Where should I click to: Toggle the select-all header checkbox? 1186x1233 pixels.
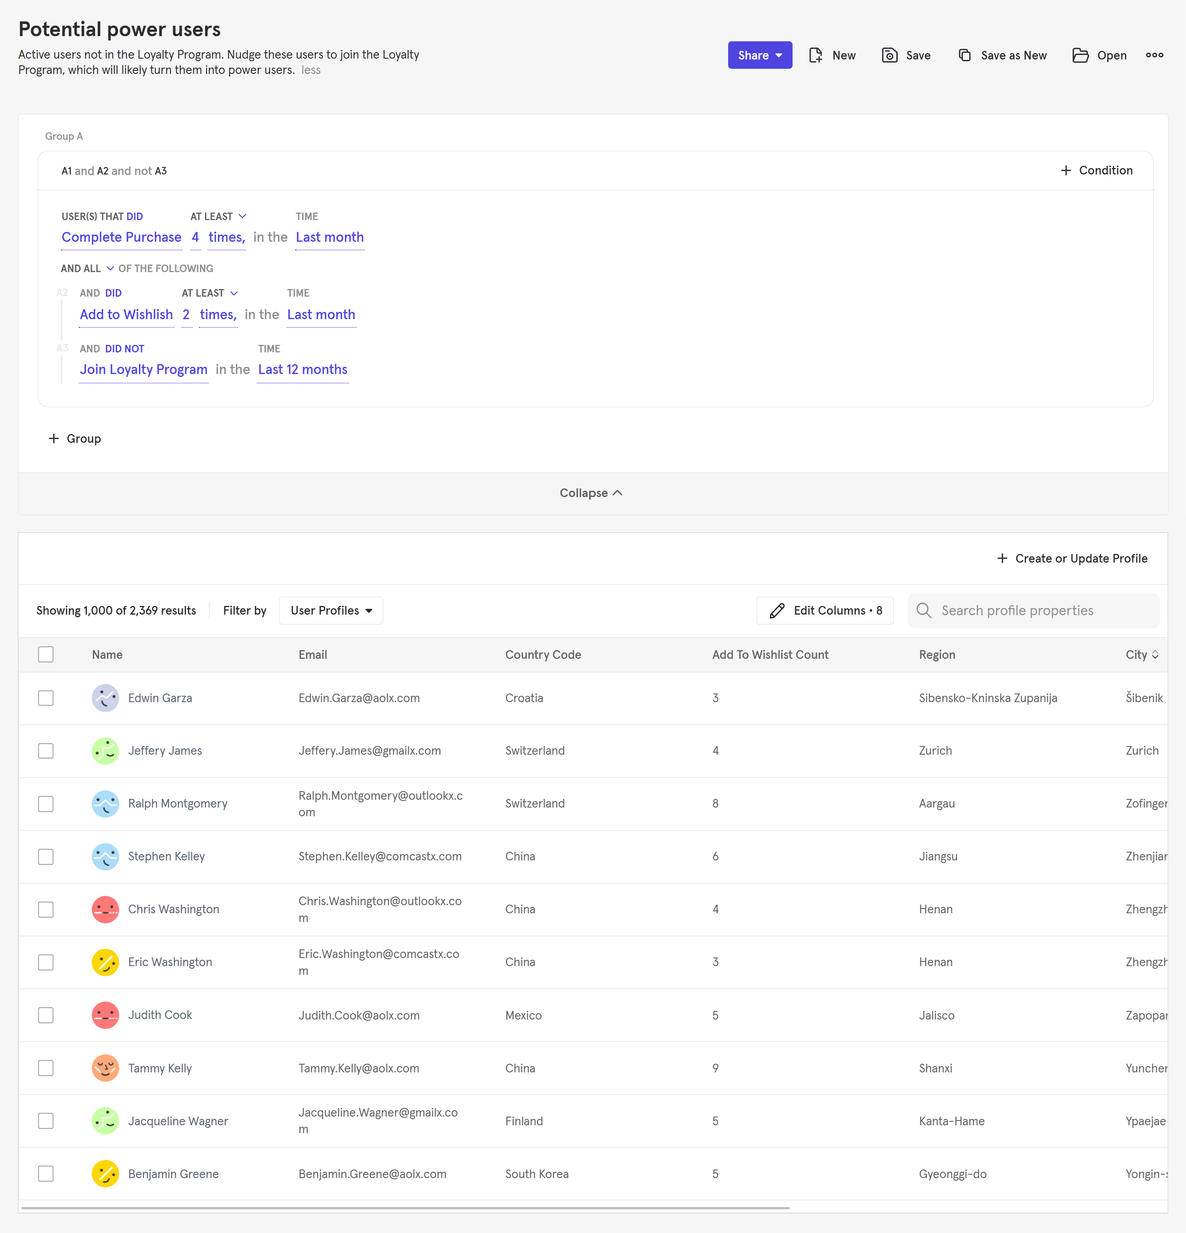(x=46, y=654)
